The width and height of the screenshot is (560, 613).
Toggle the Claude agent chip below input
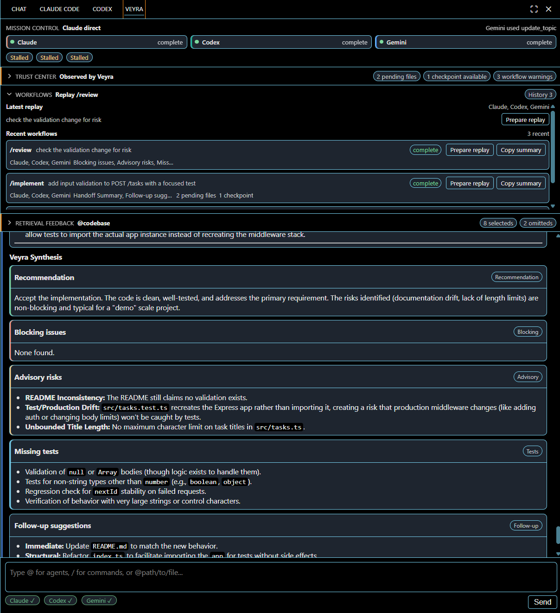pyautogui.click(x=22, y=600)
